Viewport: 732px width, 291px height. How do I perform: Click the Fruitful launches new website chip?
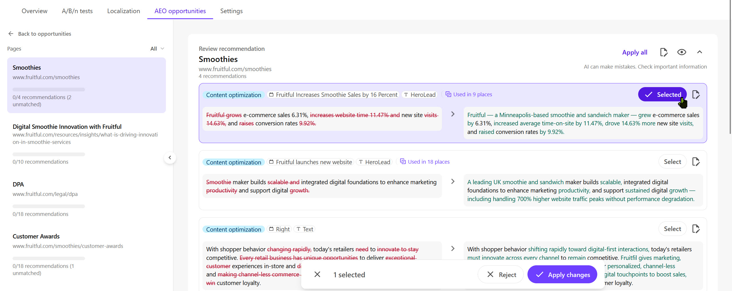click(311, 162)
